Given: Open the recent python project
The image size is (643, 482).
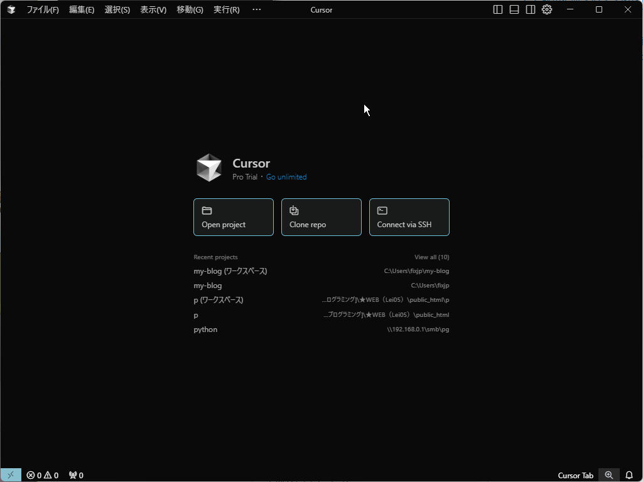Looking at the screenshot, I should (x=205, y=329).
